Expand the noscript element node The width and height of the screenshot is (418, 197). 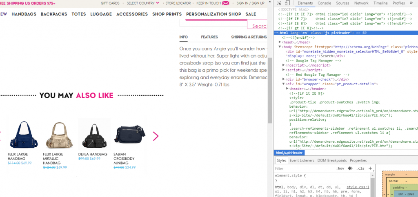pyautogui.click(x=284, y=65)
